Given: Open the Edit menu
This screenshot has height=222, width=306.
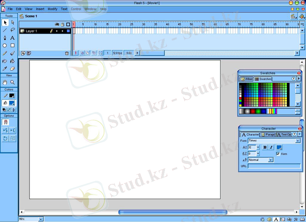Looking at the screenshot, I should tap(19, 9).
